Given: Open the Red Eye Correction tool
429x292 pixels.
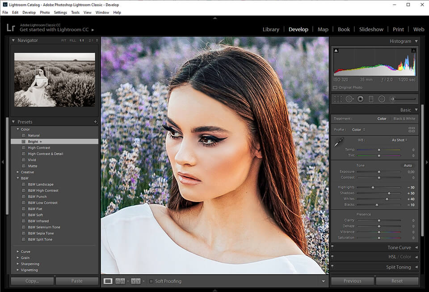Looking at the screenshot, I should 360,99.
